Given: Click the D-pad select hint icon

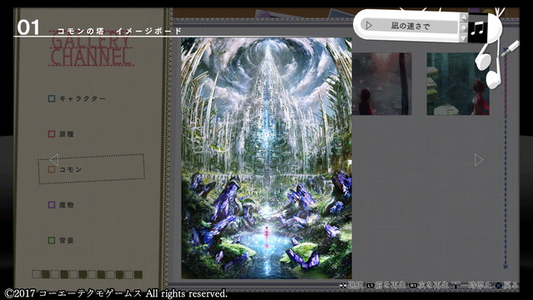Looking at the screenshot, I should coord(343,286).
